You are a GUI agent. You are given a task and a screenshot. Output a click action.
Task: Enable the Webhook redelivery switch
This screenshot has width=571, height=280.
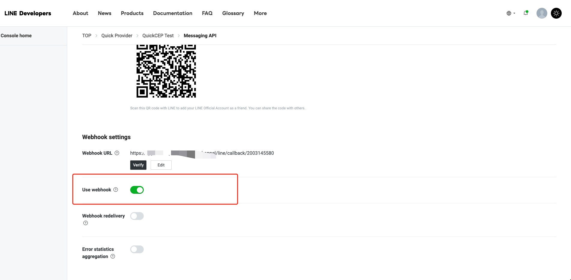(137, 216)
